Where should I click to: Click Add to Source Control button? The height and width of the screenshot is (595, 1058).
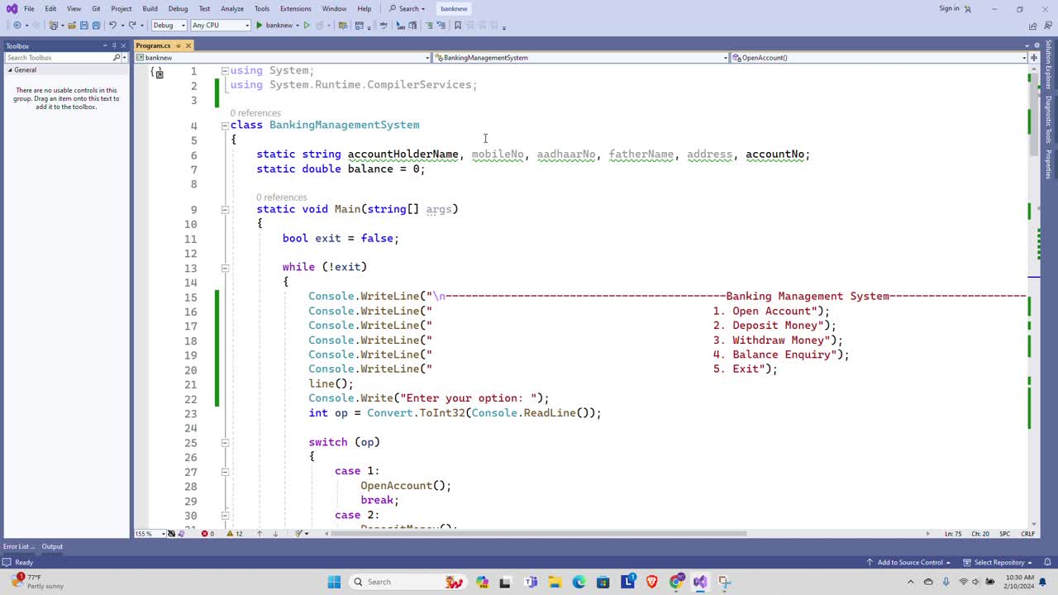pos(909,562)
